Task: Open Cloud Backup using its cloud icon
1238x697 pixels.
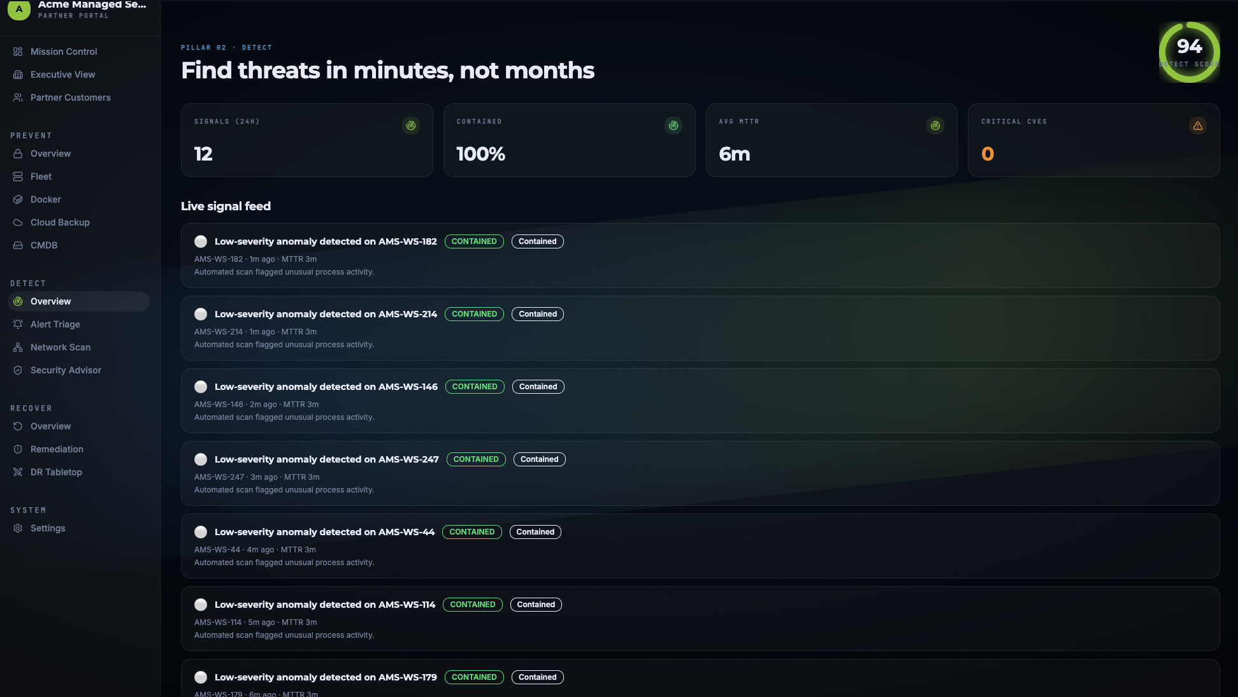Action: [x=18, y=222]
